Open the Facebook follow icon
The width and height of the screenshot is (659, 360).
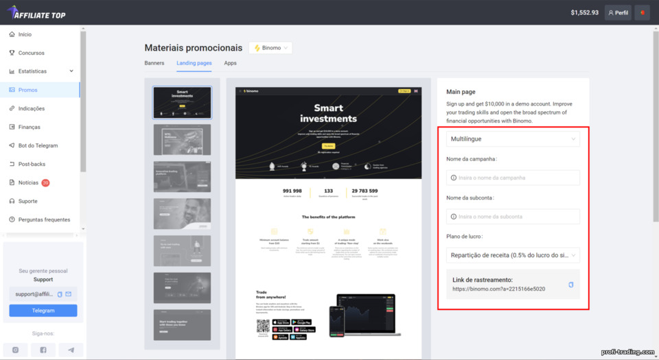pyautogui.click(x=43, y=350)
